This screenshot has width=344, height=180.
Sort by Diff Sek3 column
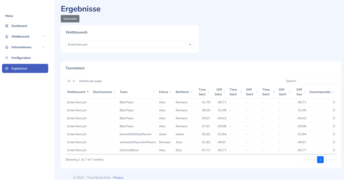click(x=285, y=92)
